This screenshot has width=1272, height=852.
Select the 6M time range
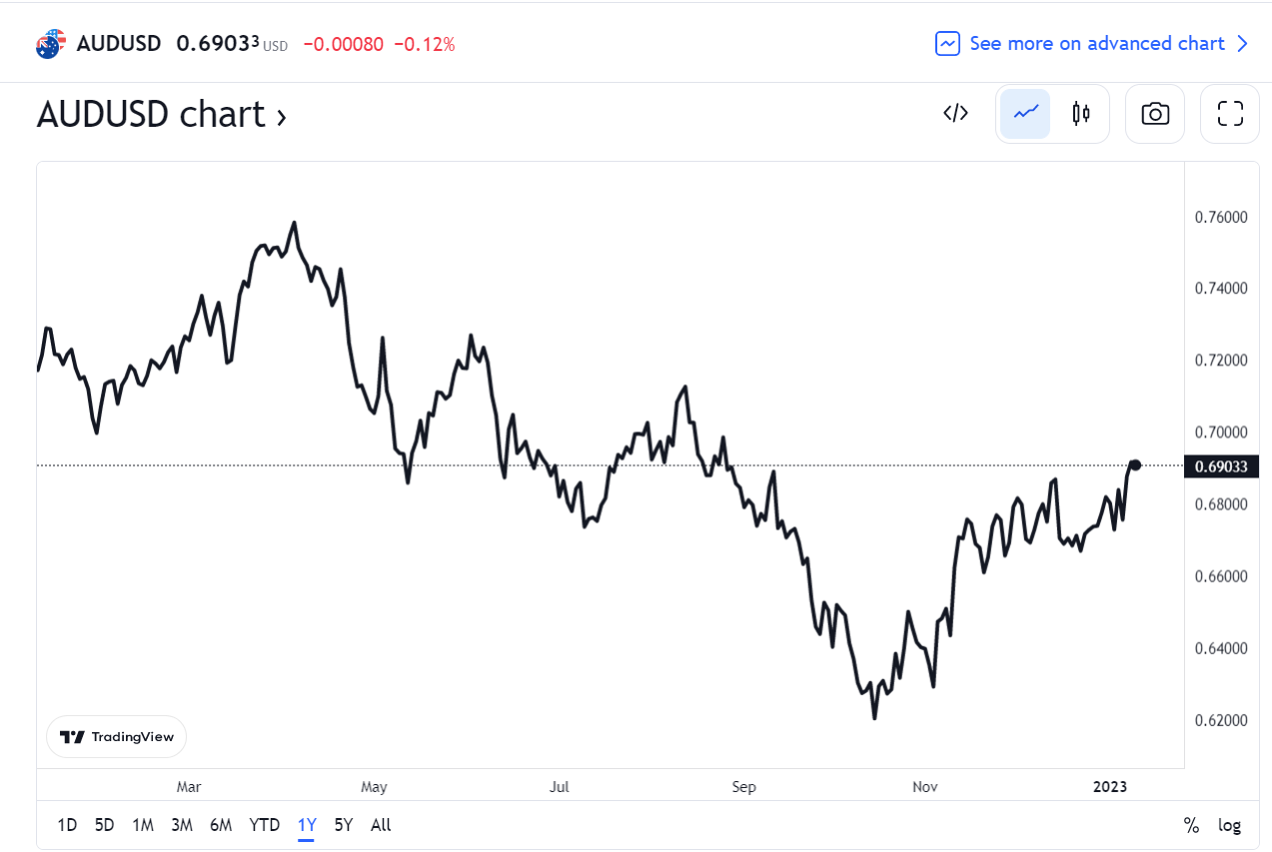[221, 825]
